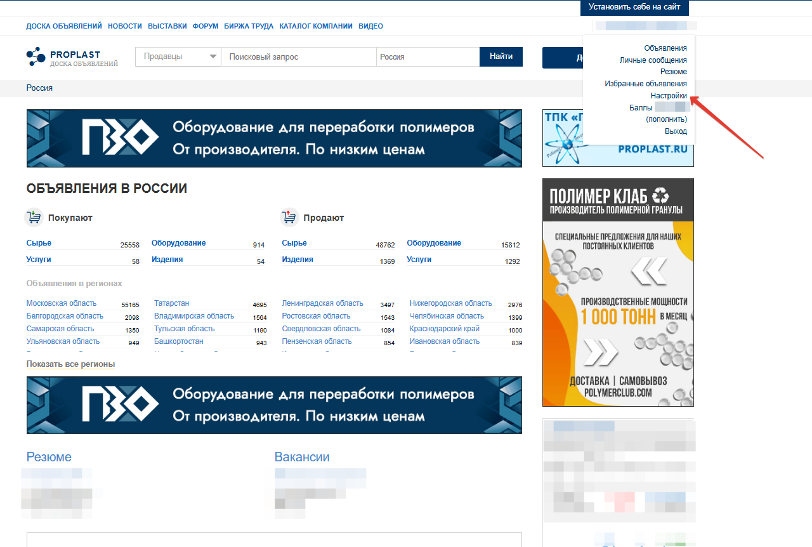Click the Поисковый запрос search field
The height and width of the screenshot is (547, 812).
[298, 57]
